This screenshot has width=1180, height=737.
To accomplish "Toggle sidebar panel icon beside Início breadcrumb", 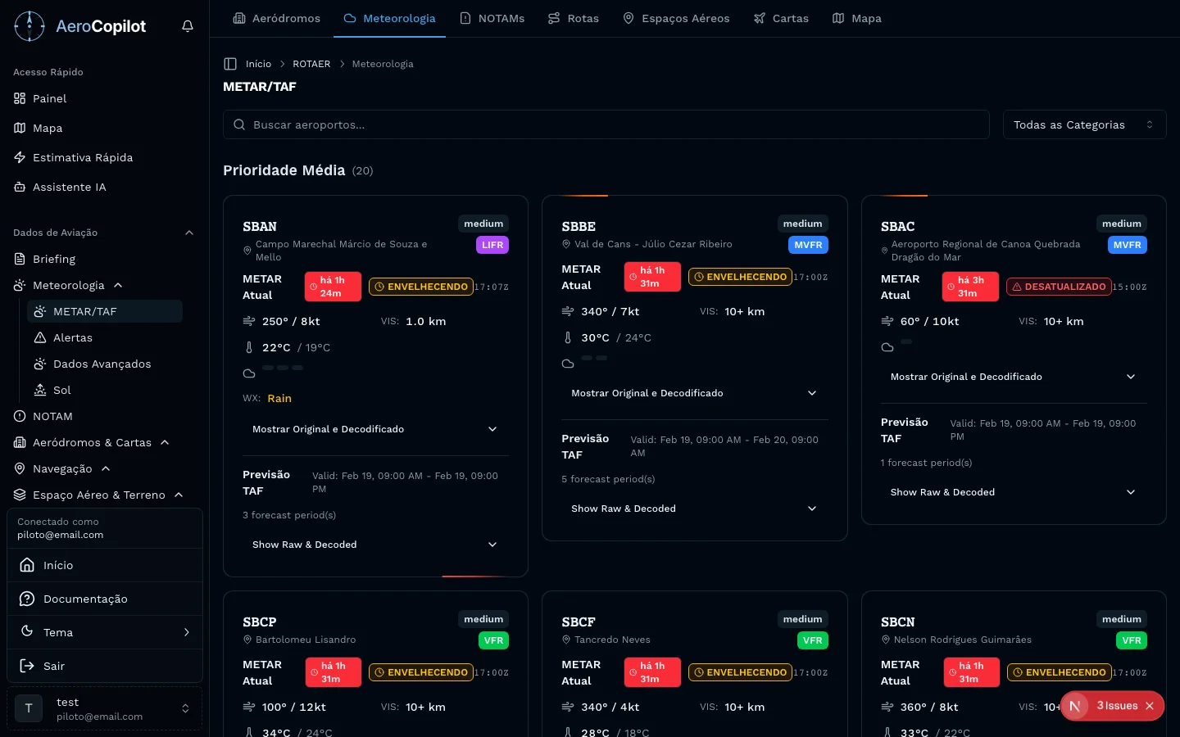I will 230,64.
